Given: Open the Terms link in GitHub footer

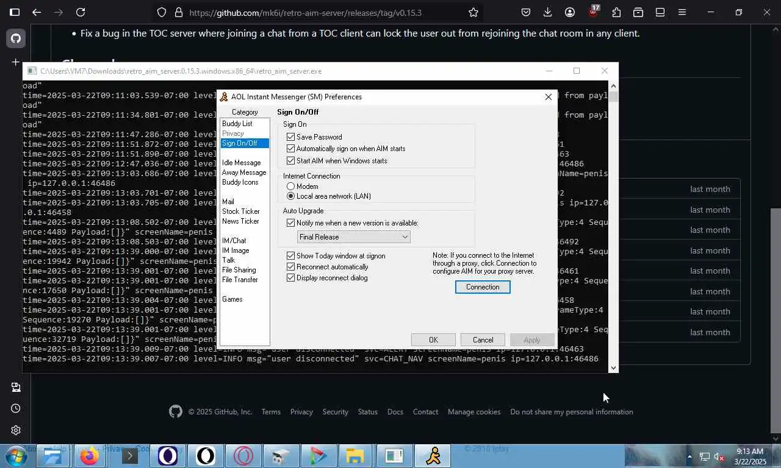Looking at the screenshot, I should [271, 412].
